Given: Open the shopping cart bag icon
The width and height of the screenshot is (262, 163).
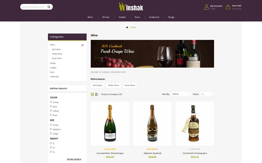Looking at the screenshot, I should [x=228, y=7].
